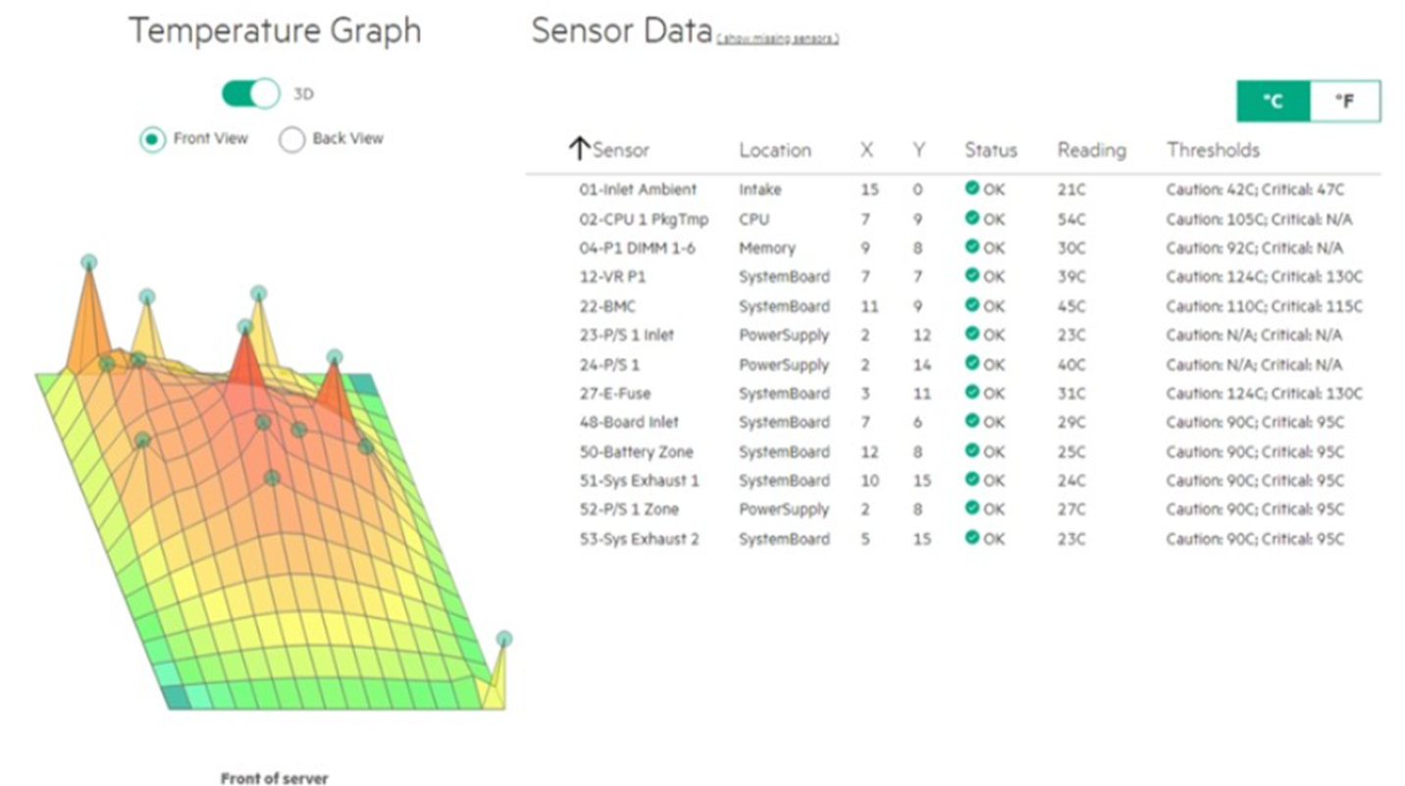Click OK status icon for 01-Inlet Ambient

972,188
